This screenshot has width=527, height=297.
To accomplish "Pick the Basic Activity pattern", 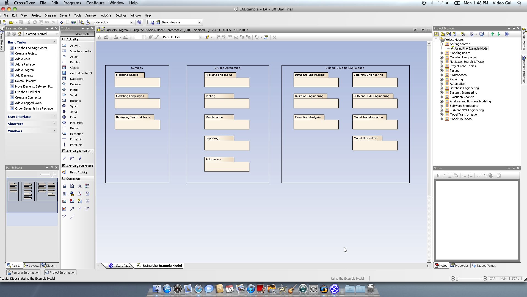I will 79,172.
